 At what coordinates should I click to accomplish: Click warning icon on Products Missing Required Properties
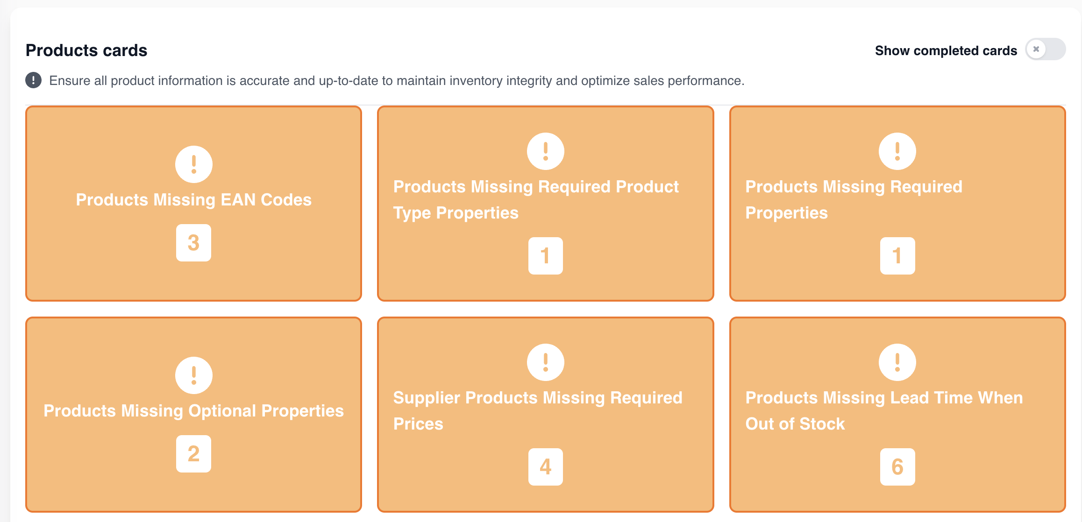point(897,151)
